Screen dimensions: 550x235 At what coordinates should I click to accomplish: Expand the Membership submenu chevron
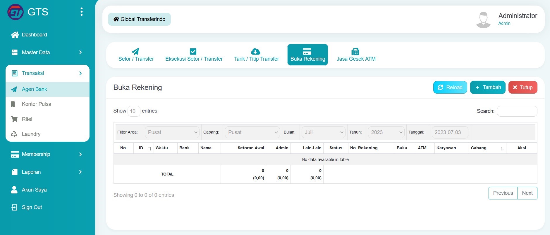pyautogui.click(x=80, y=154)
